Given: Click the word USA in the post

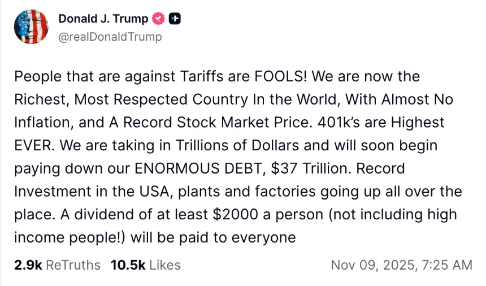Looking at the screenshot, I should [151, 192].
